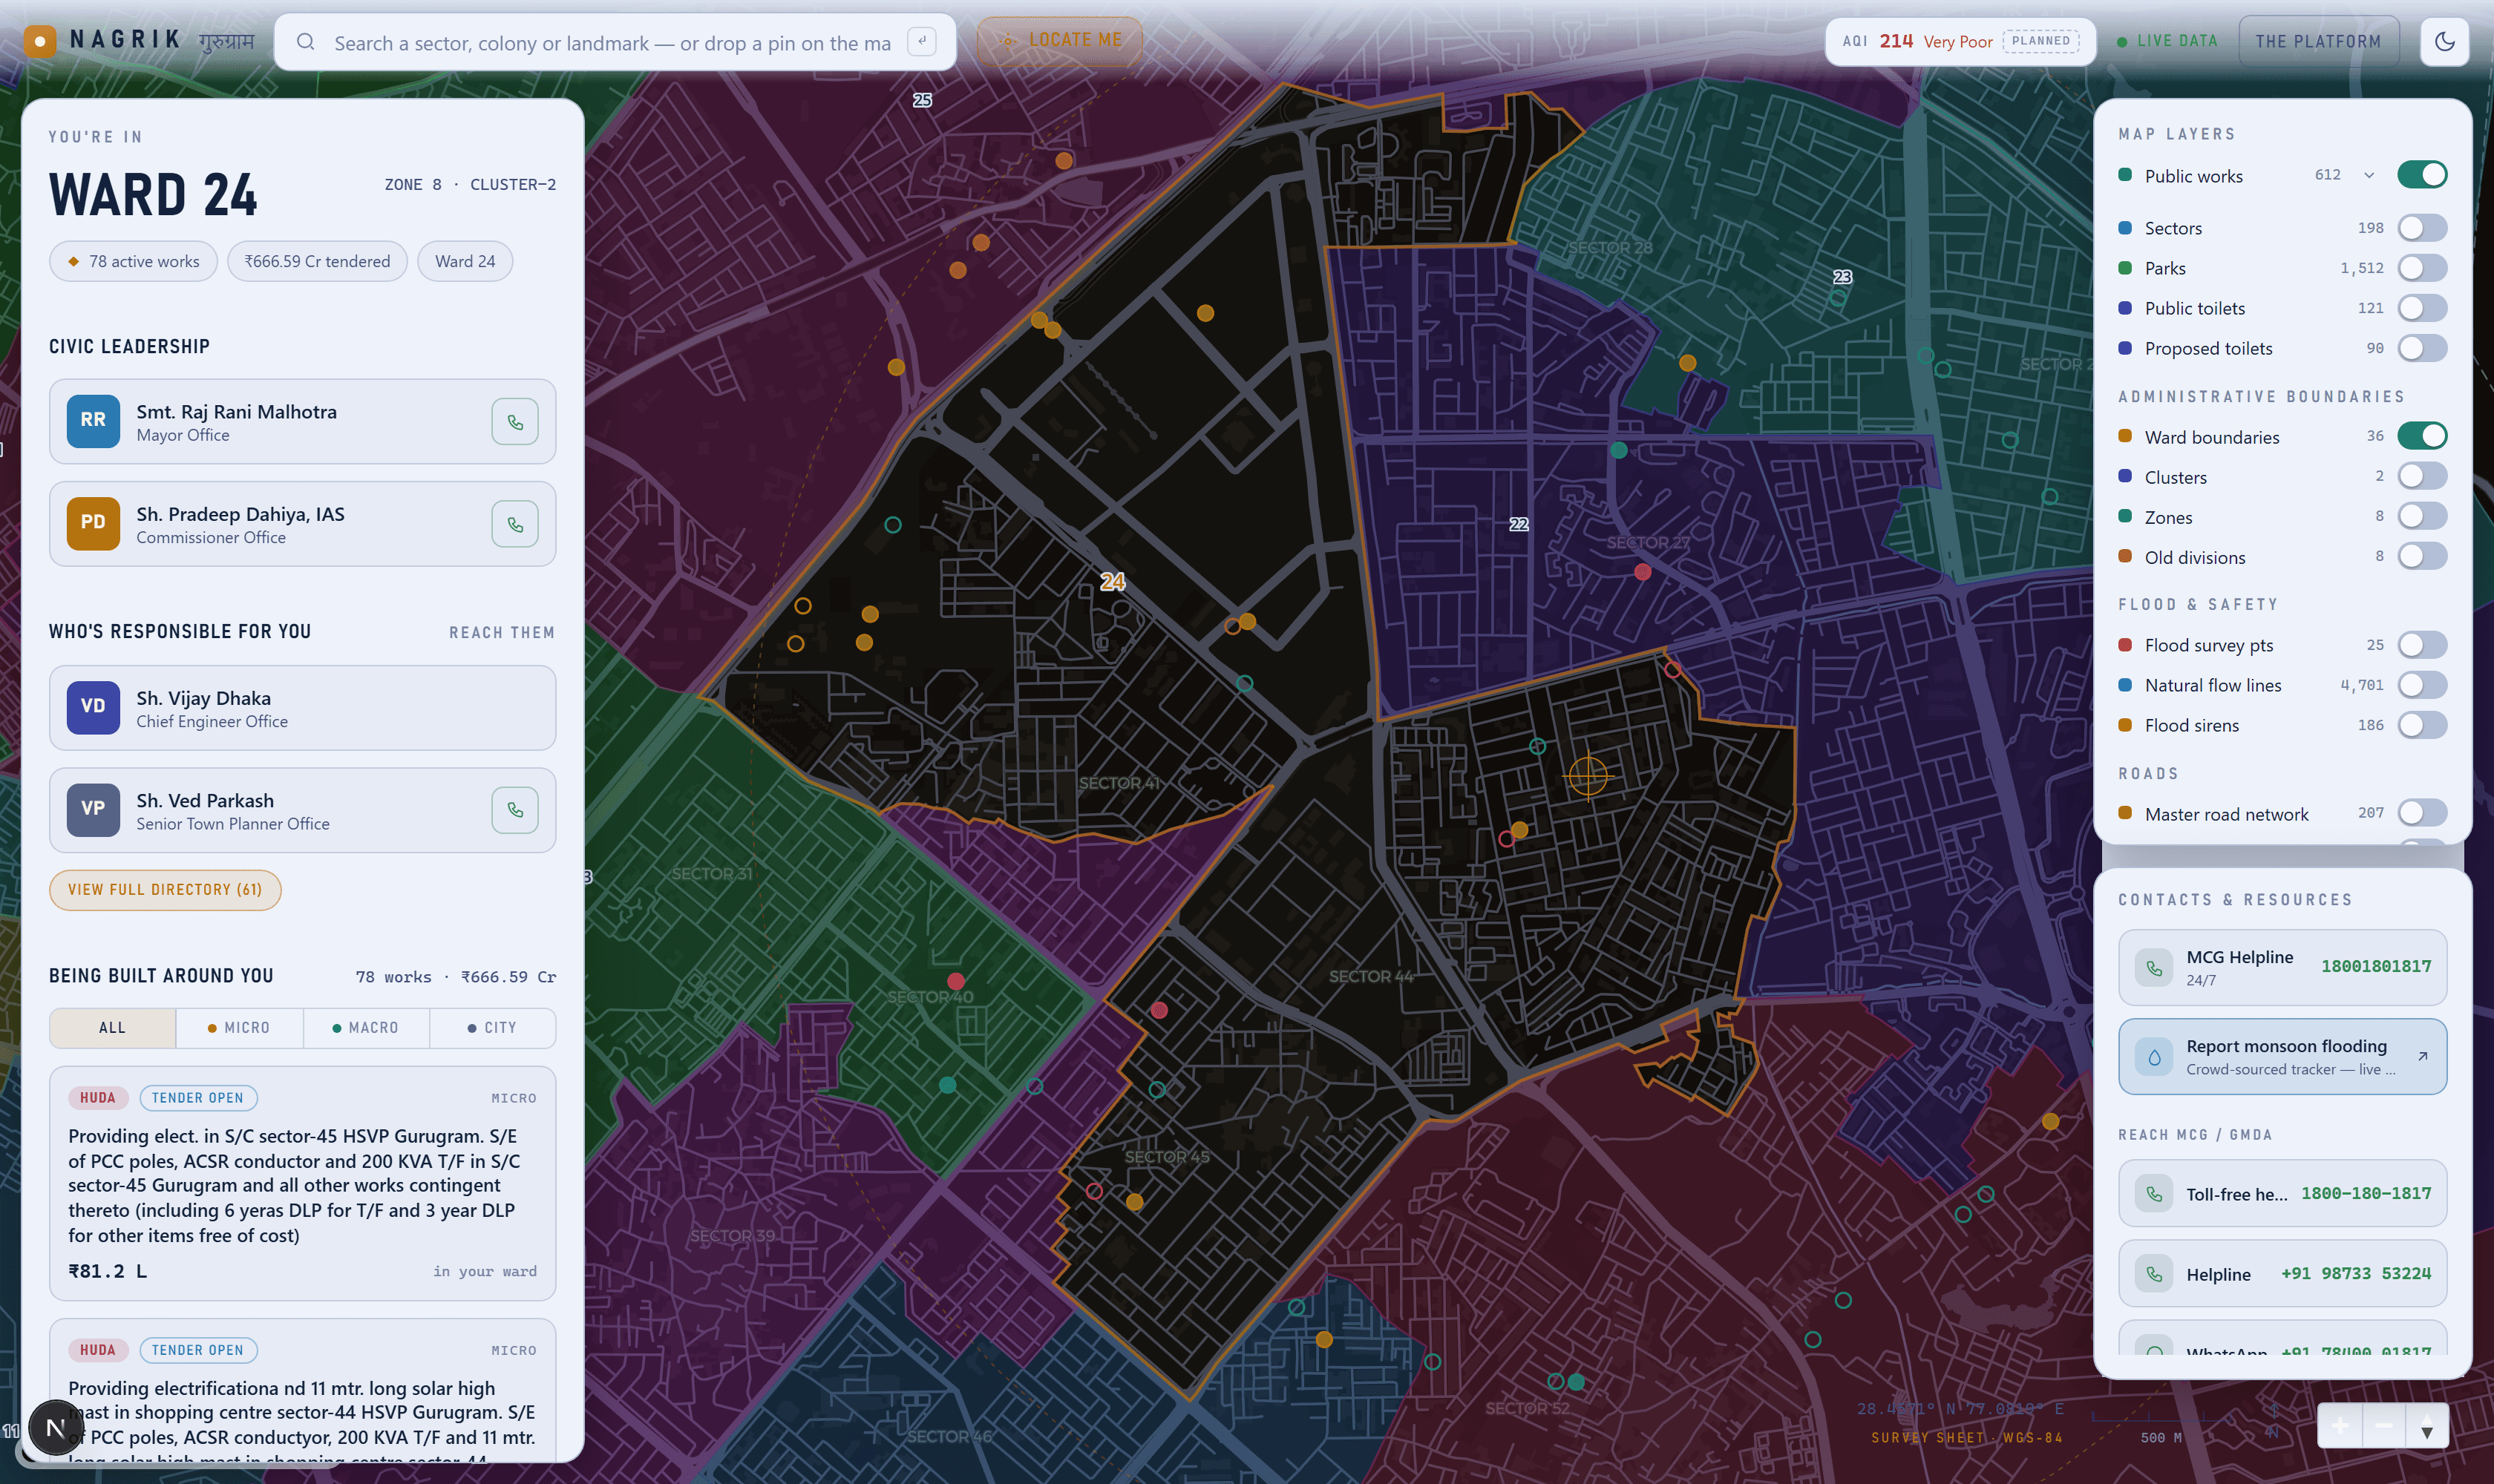Turn on Flood survey pts layer
This screenshot has width=2494, height=1484.
[x=2422, y=645]
